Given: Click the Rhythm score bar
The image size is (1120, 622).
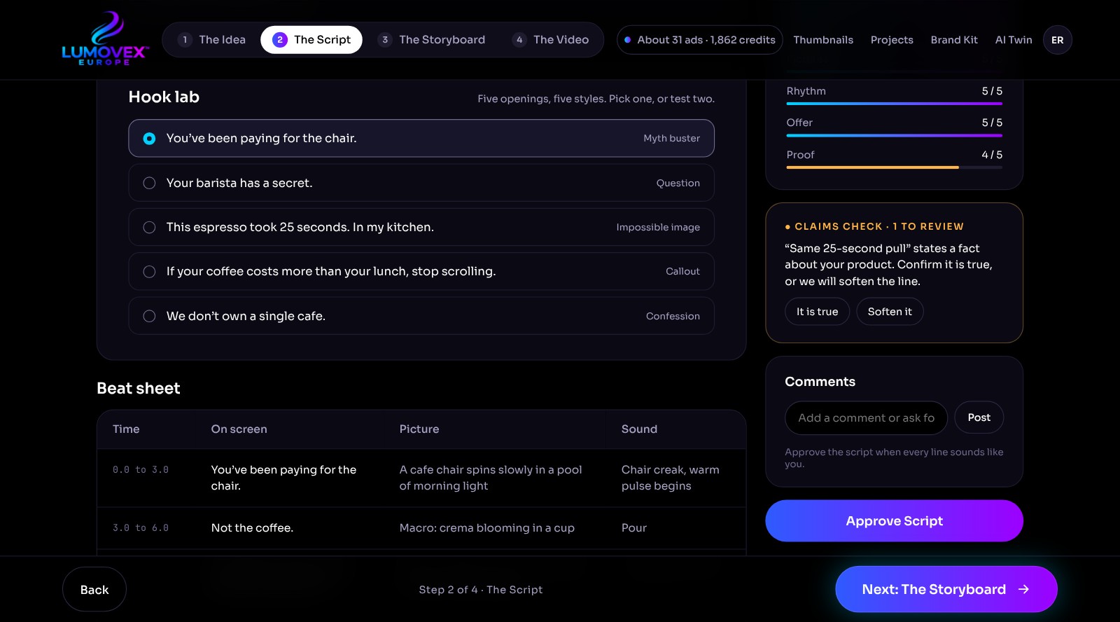Looking at the screenshot, I should [x=894, y=104].
